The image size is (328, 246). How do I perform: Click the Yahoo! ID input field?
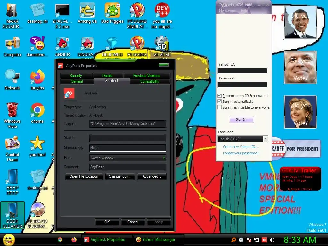(x=242, y=71)
